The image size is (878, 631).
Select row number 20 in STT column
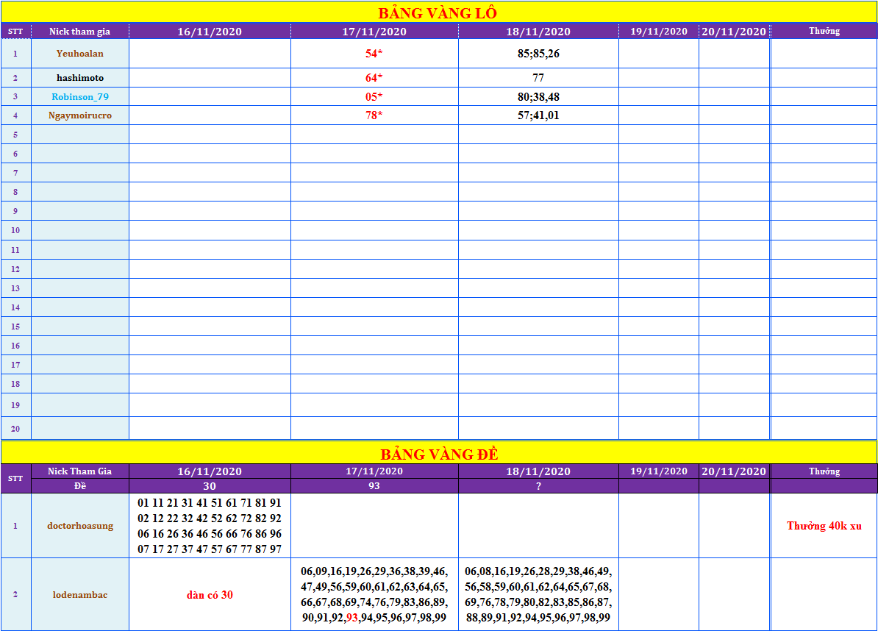(15, 429)
